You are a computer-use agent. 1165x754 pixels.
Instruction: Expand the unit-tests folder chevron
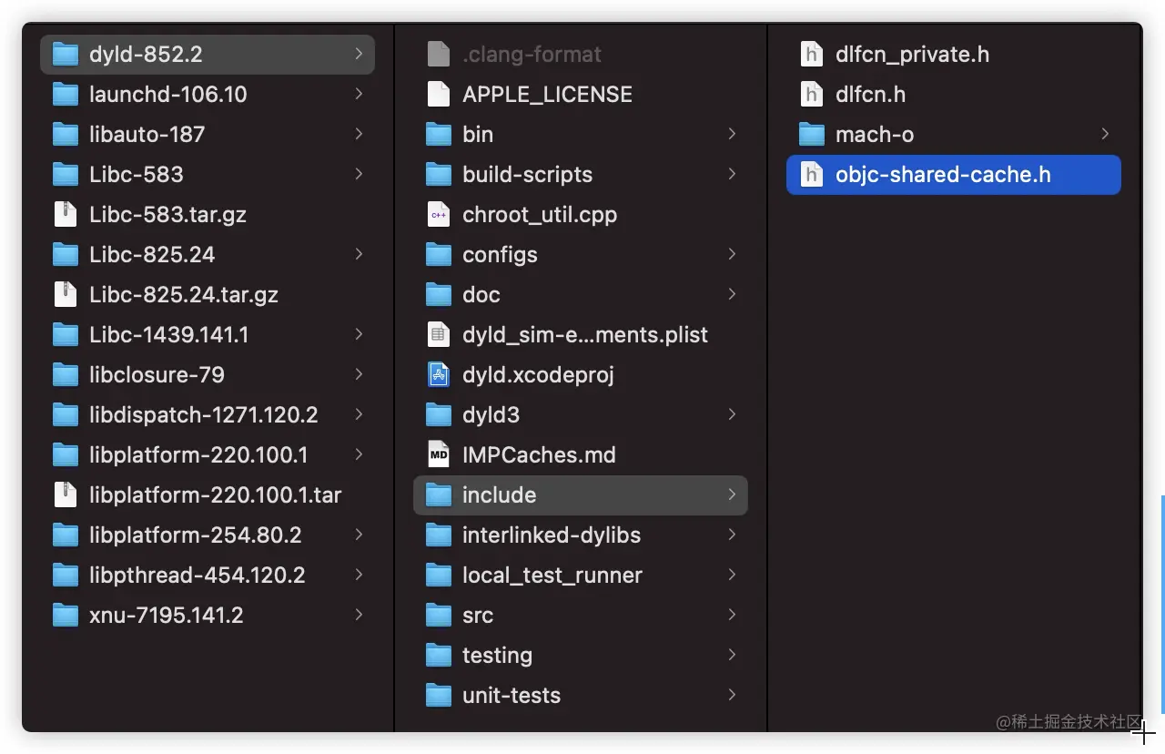(x=732, y=695)
